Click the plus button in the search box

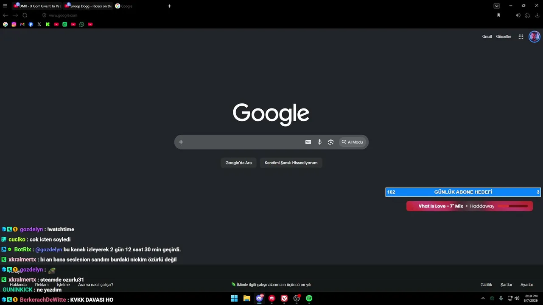click(x=181, y=142)
